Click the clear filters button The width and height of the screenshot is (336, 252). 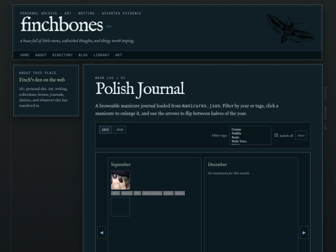(x=301, y=136)
